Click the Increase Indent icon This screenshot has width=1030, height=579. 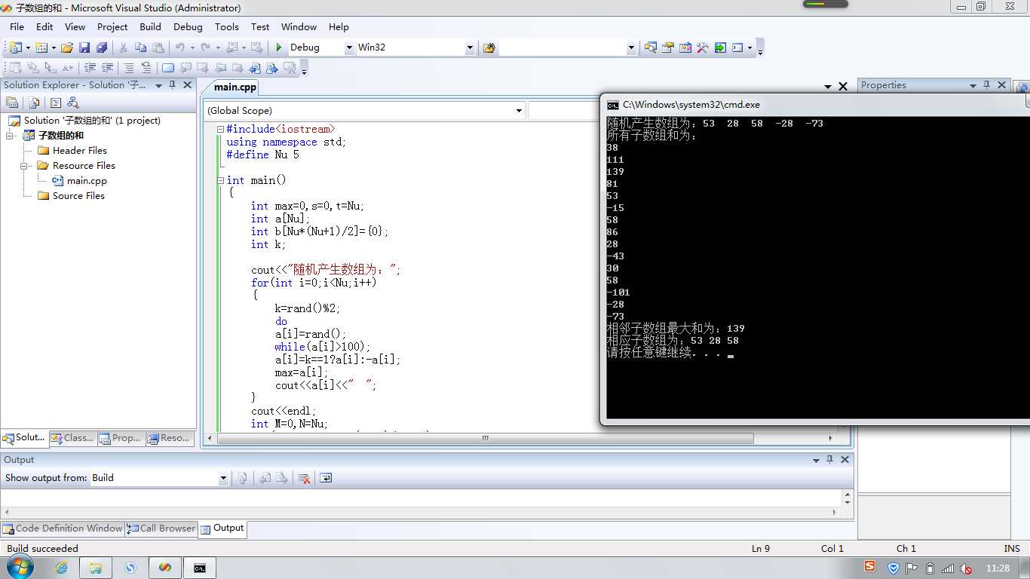coord(108,68)
